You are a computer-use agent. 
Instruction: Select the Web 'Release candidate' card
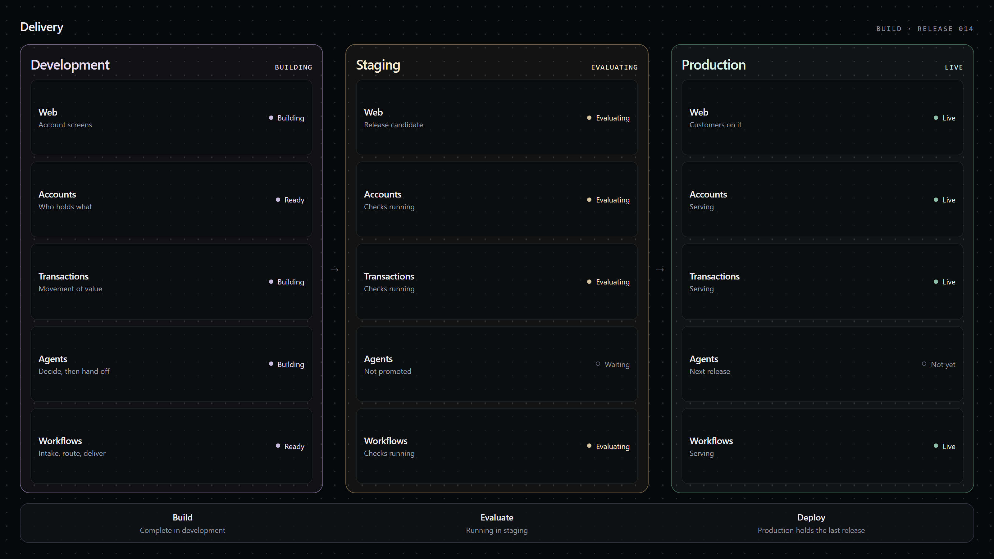pyautogui.click(x=497, y=118)
